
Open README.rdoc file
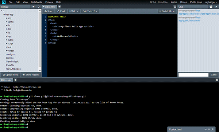coord(13,69)
